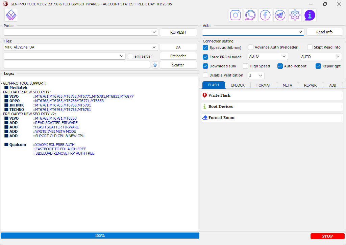This screenshot has height=245, width=346.
Task: Enable High Speed checkbox
Action: [246, 66]
